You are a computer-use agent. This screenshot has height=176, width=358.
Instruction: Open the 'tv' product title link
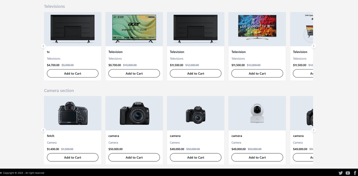point(48,52)
